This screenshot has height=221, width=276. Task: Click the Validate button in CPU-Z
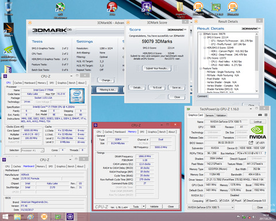point(154,207)
